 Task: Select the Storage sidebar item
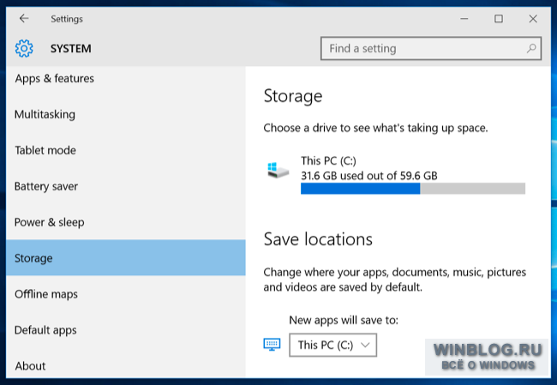[126, 258]
